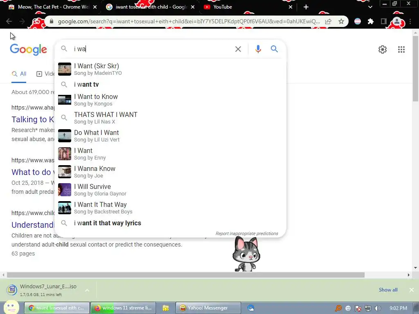Select the Videos results tab
Screen dimensions: 419x314
click(x=45, y=74)
